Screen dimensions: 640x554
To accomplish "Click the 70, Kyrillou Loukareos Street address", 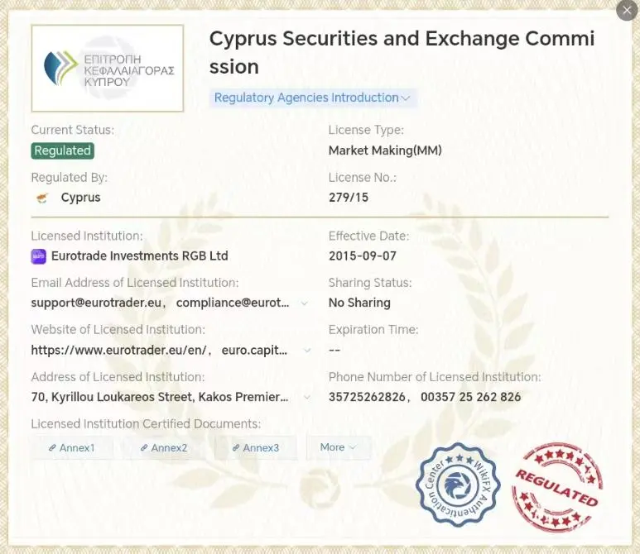I will 160,397.
